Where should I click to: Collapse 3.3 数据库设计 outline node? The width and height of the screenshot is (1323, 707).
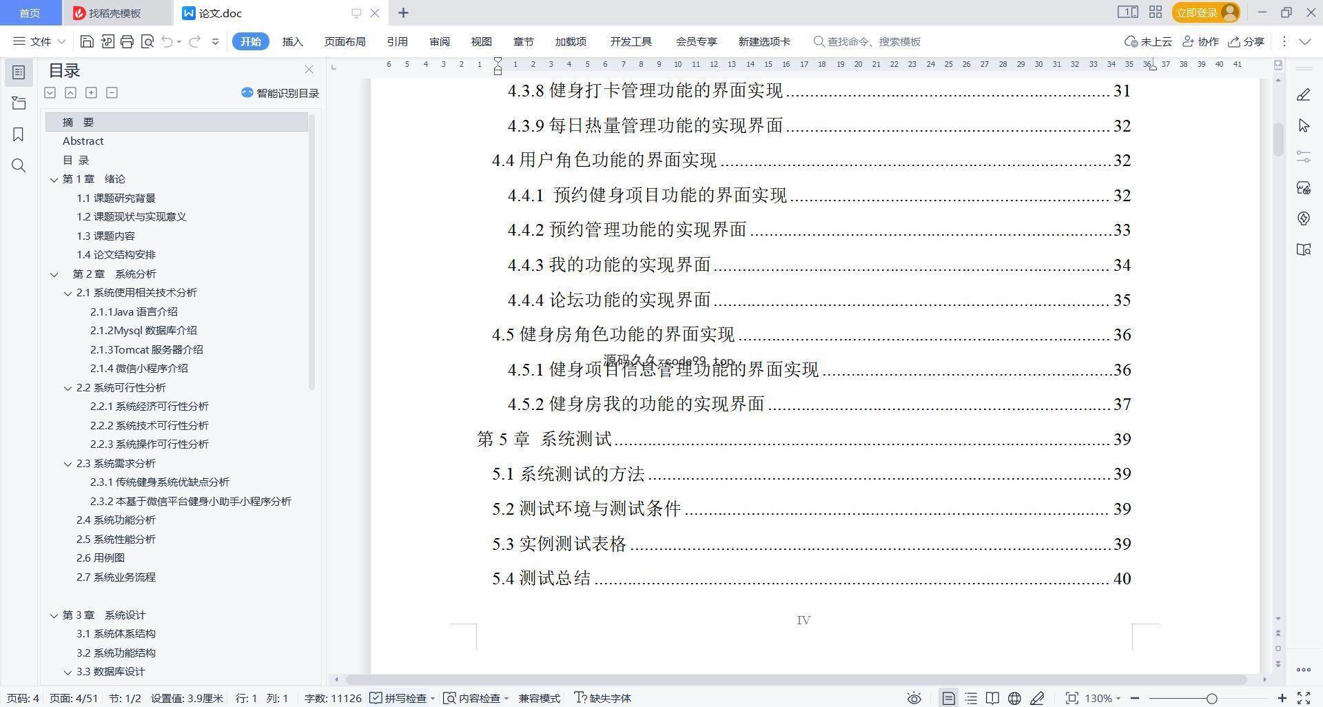[x=68, y=672]
